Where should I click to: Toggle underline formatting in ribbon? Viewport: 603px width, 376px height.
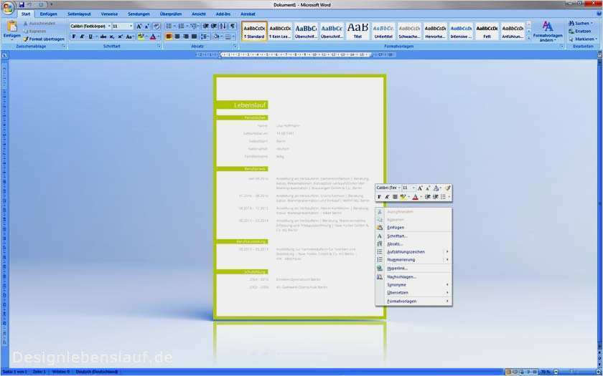(x=90, y=37)
